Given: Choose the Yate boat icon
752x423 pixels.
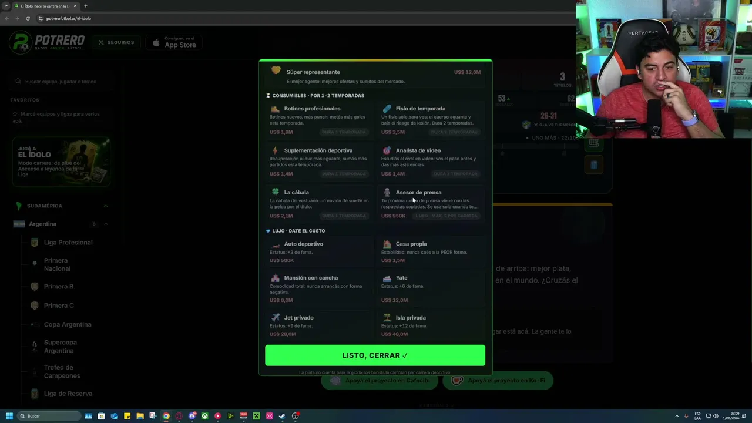Looking at the screenshot, I should click(x=387, y=278).
